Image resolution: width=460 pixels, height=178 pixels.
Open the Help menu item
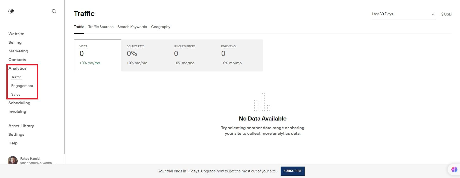pyautogui.click(x=13, y=143)
